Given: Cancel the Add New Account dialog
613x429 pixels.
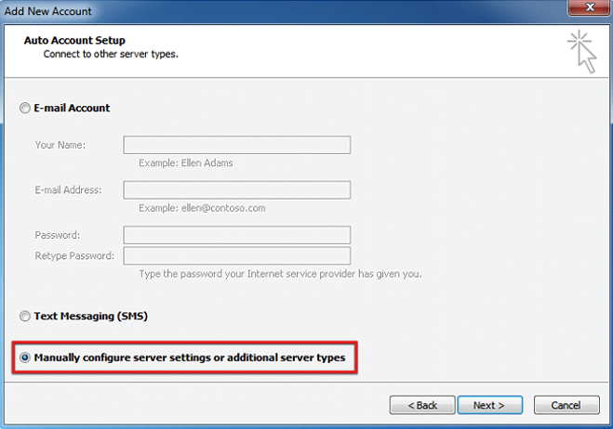Looking at the screenshot, I should pyautogui.click(x=566, y=405).
